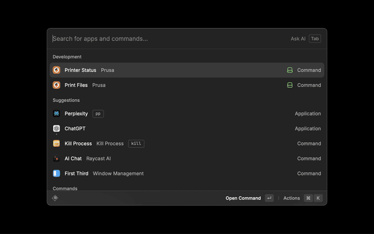Click the Printer Status Prusa icon
Screen dimensions: 374x234
pyautogui.click(x=57, y=70)
